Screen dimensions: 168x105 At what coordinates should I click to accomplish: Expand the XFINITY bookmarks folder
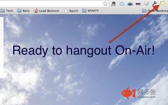click(90, 11)
